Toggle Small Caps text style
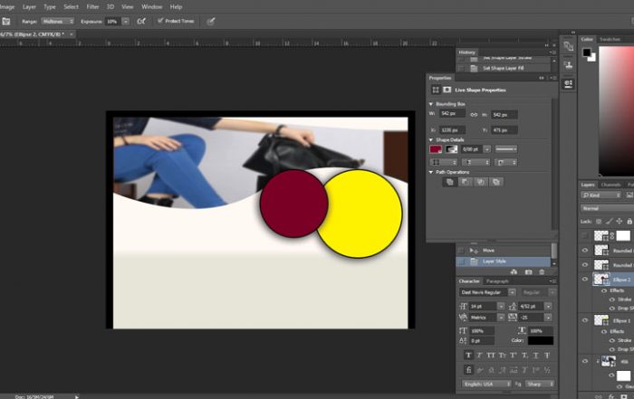The image size is (634, 399). [502, 356]
